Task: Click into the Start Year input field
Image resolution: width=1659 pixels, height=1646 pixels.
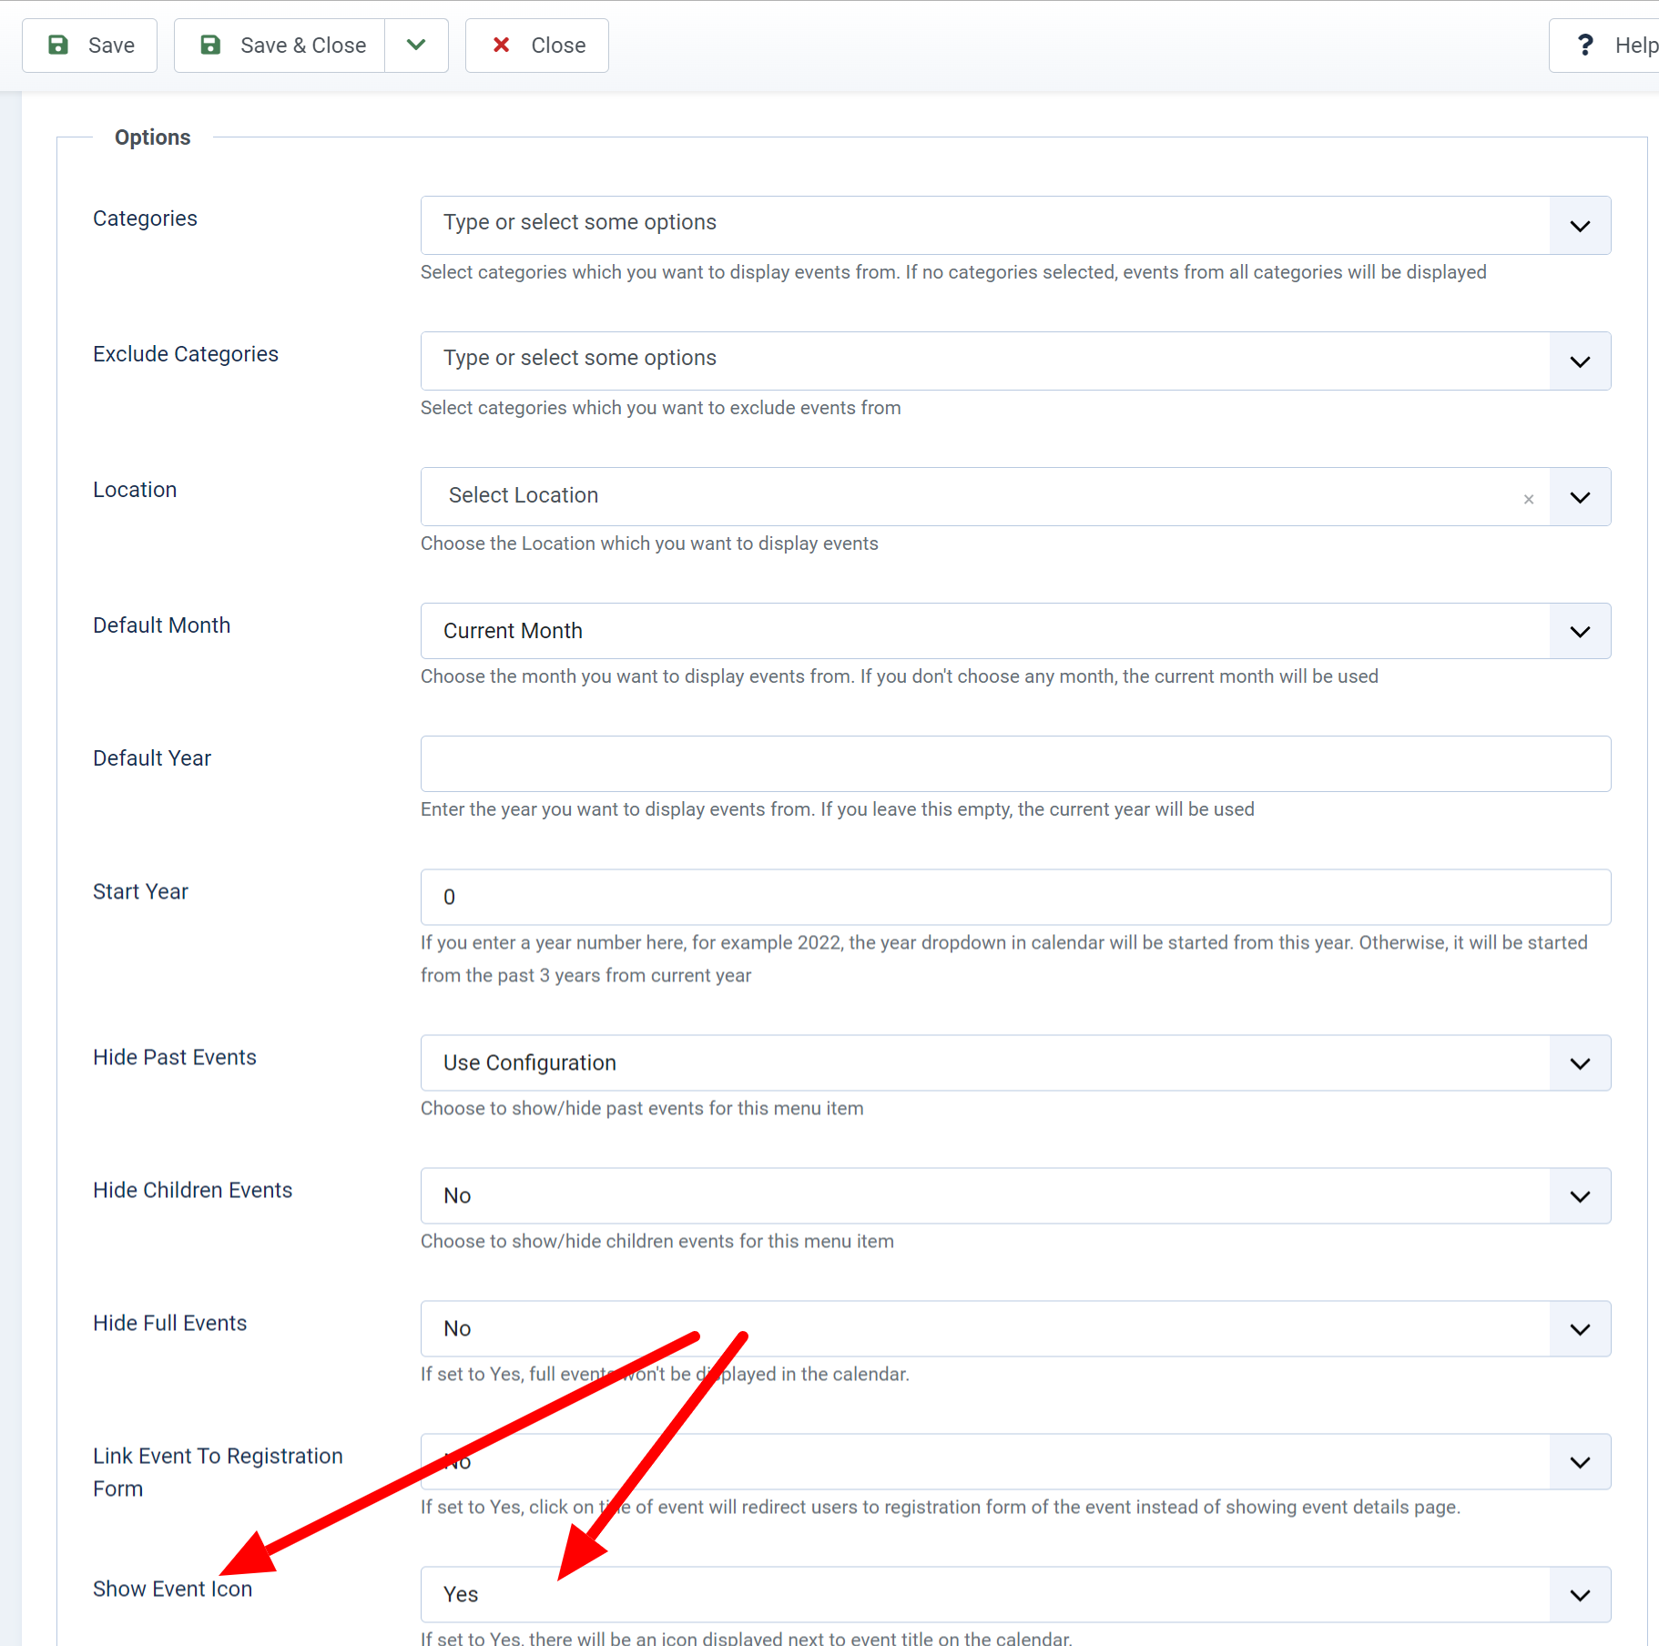Action: 1015,897
